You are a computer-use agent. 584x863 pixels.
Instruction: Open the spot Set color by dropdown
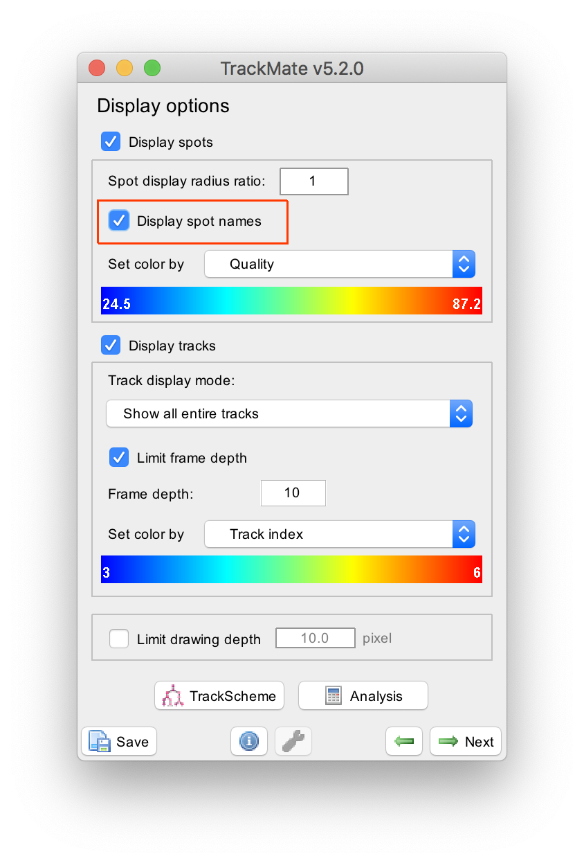pos(338,264)
